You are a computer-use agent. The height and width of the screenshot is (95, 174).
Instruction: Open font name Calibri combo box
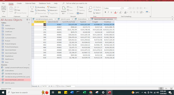pos(113,8)
